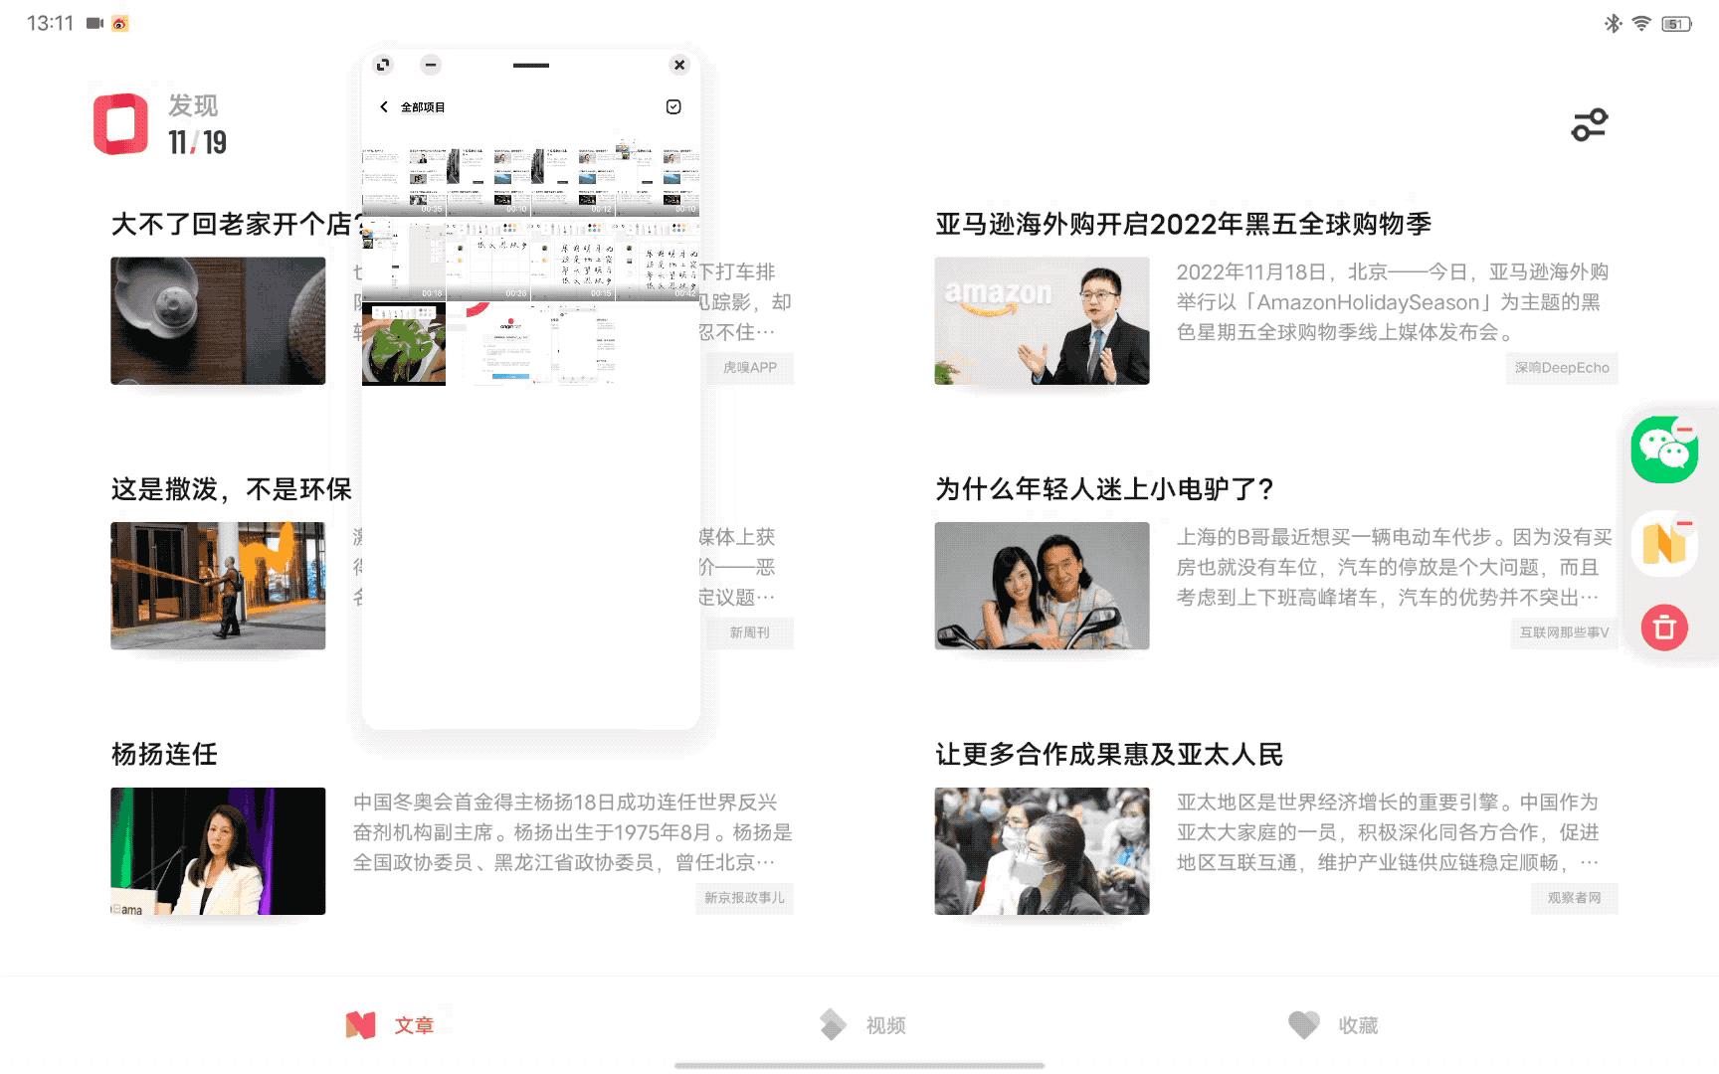Select the 杨扬连任 speaker photo thumbnail
The image size is (1719, 1074).
click(x=218, y=851)
